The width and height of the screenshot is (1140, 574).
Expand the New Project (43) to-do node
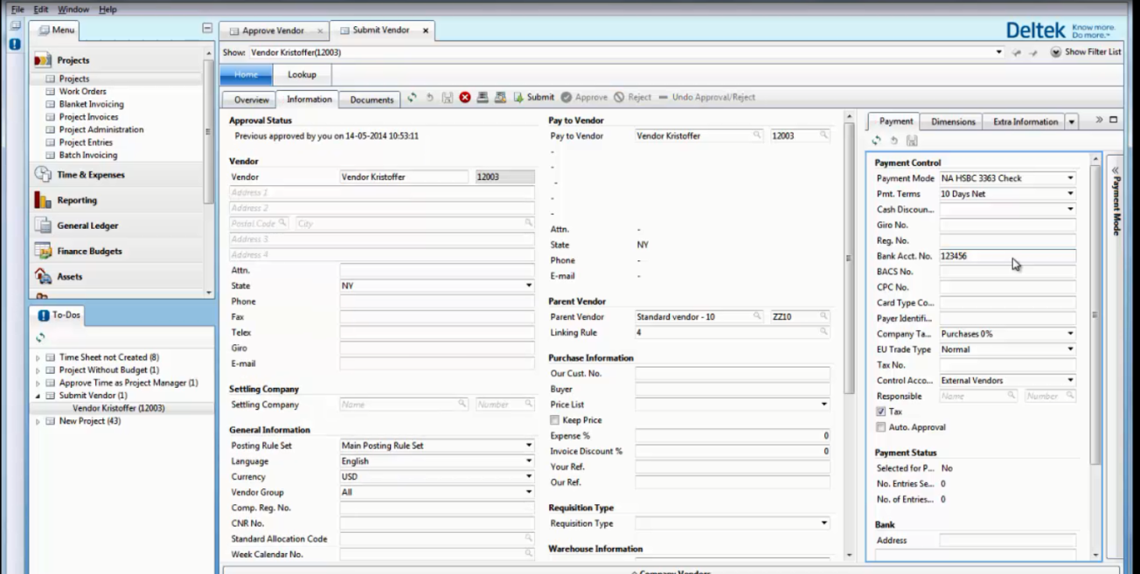[x=38, y=421]
